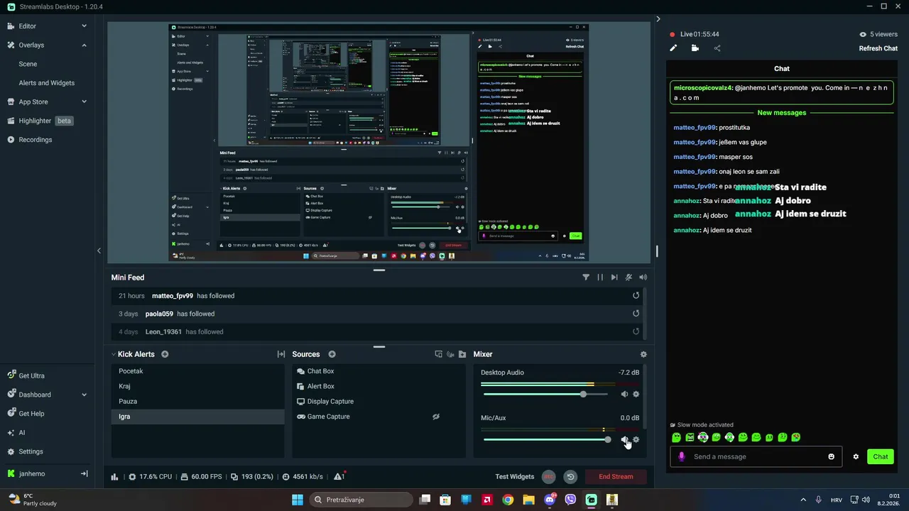Share the stream link icon
The height and width of the screenshot is (511, 909).
717,48
